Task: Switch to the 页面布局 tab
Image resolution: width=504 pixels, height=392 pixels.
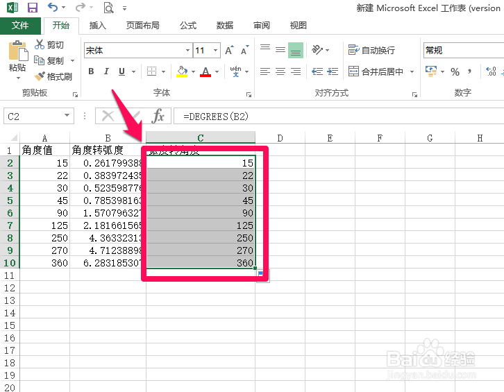Action: 143,26
